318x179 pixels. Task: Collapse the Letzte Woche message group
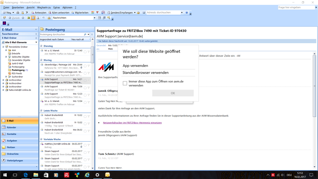[41, 111]
